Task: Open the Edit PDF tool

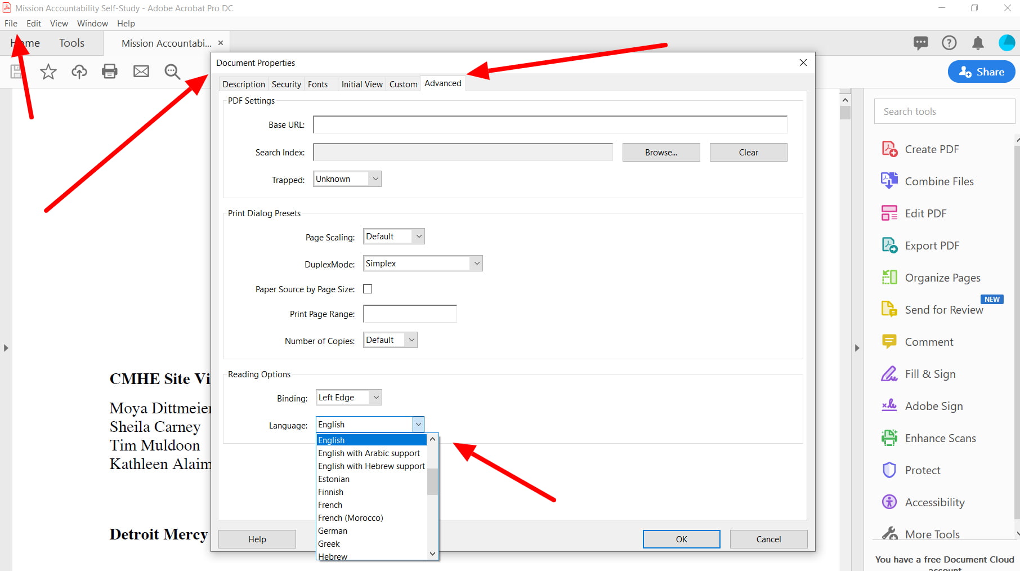Action: (x=914, y=213)
